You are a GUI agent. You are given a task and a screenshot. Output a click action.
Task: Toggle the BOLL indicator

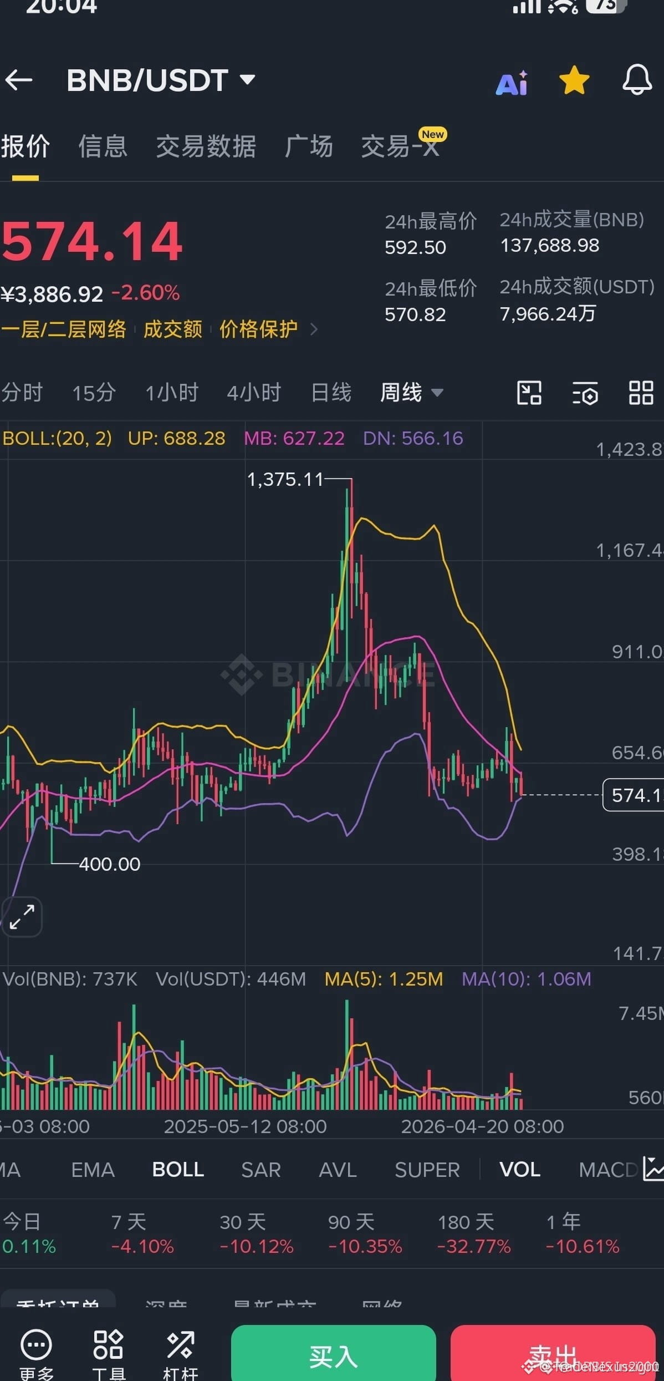coord(178,1170)
